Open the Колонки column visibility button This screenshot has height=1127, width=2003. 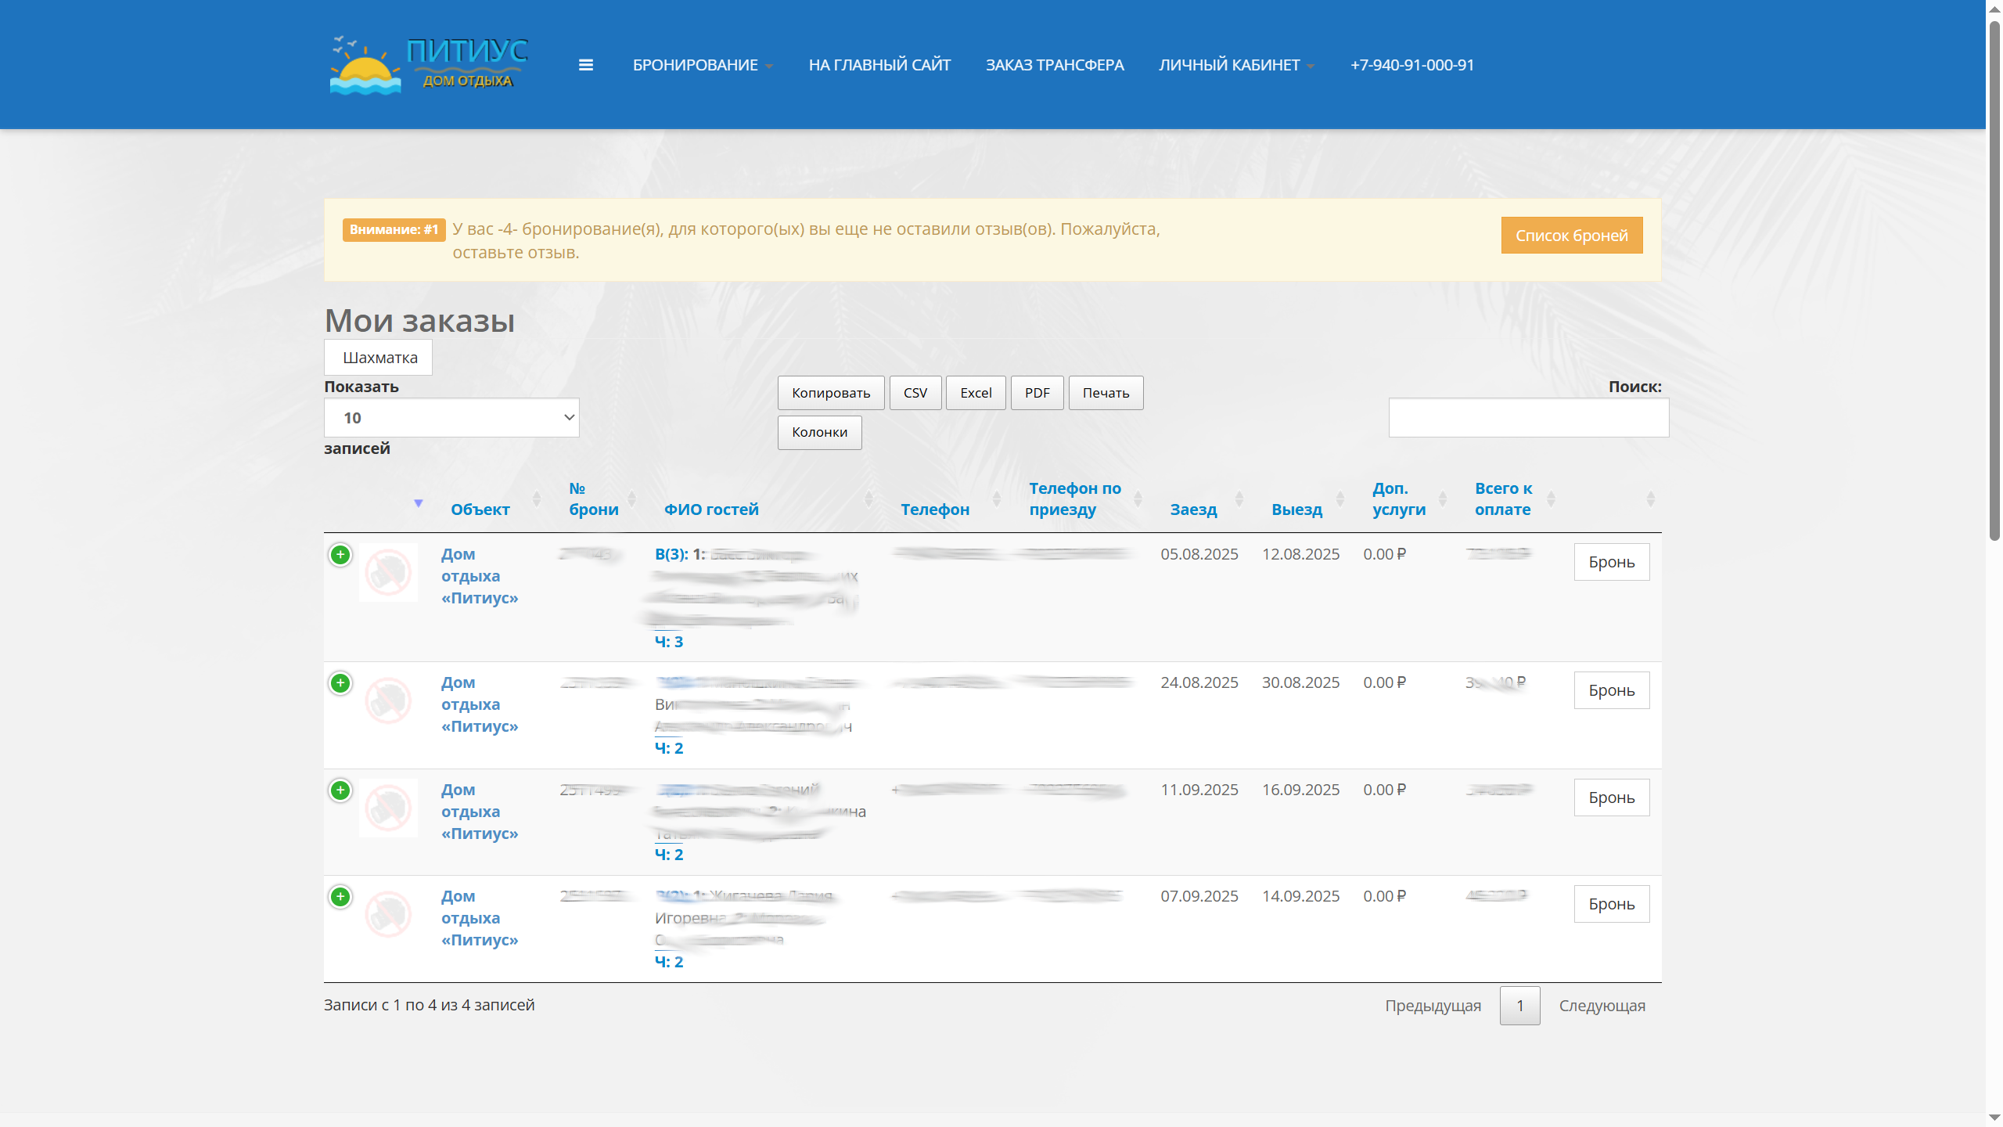coord(819,432)
